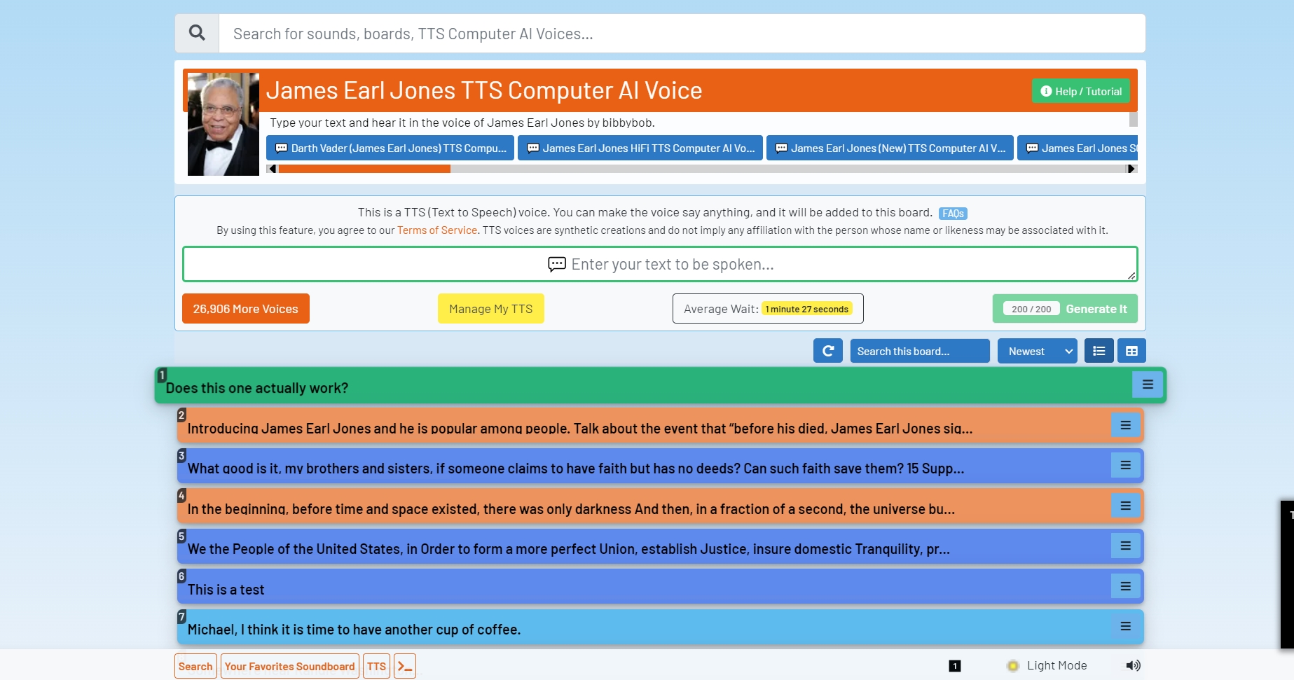Click the volume speaker icon in footer
The image size is (1294, 680).
[1133, 665]
